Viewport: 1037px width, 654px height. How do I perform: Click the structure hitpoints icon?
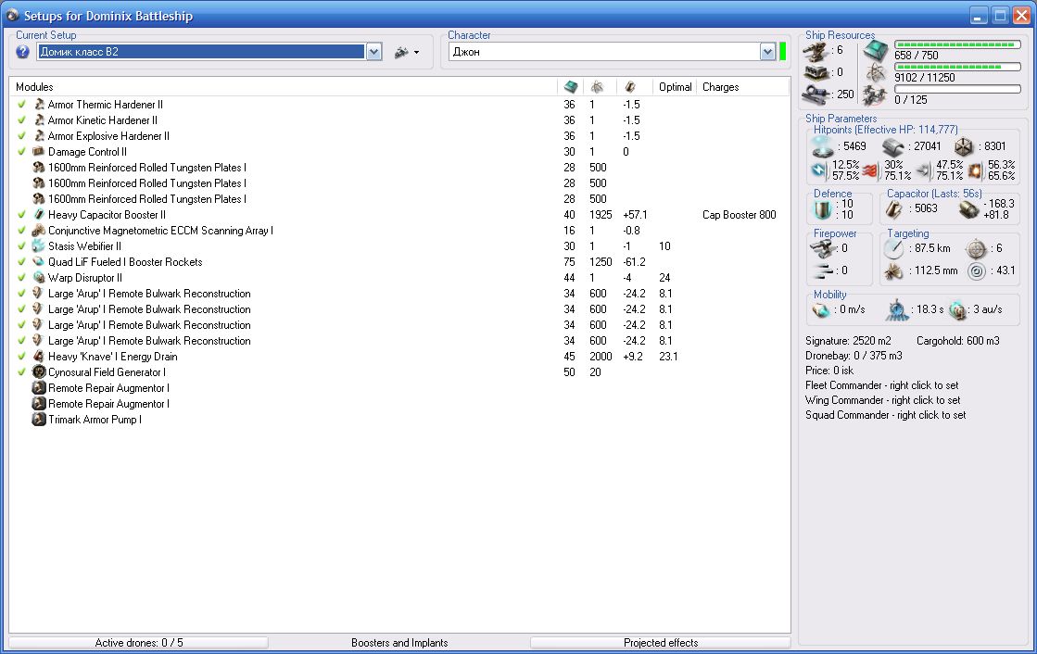pos(964,146)
